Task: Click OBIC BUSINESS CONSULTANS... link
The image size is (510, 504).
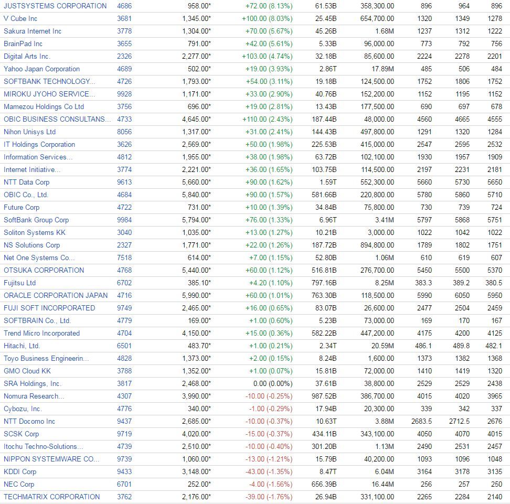Action: [57, 120]
